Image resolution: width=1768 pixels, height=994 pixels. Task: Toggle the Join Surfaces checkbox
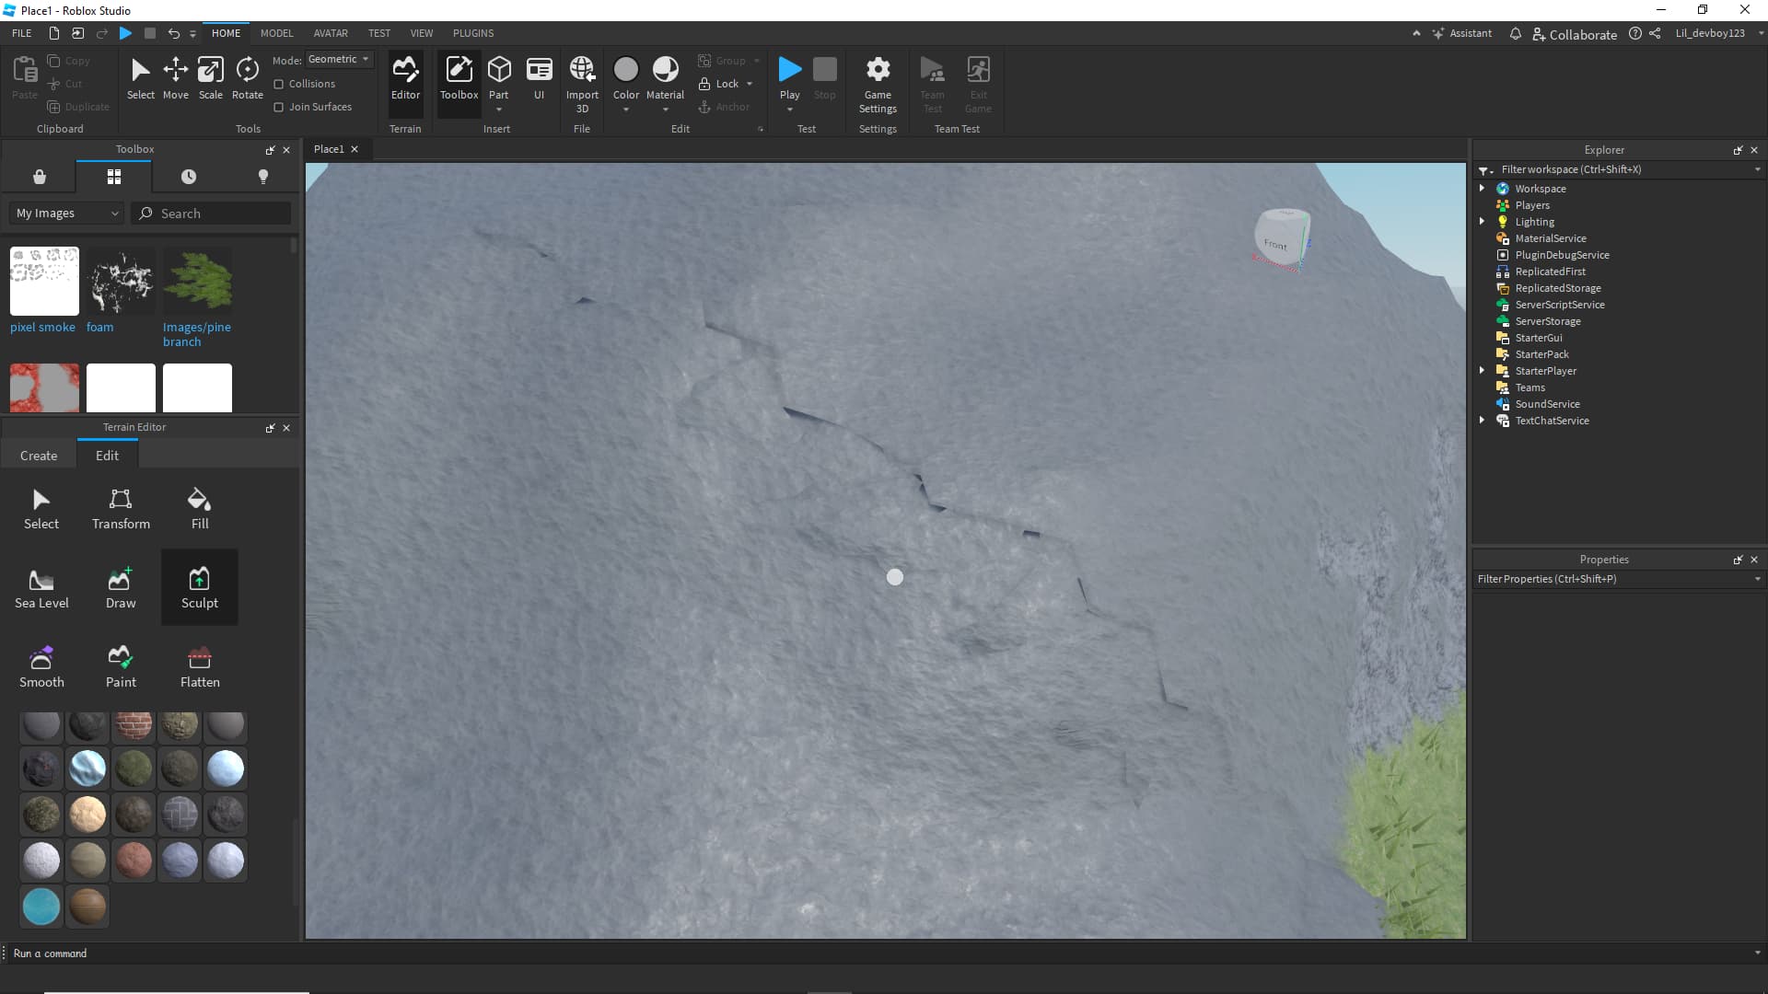[x=278, y=107]
